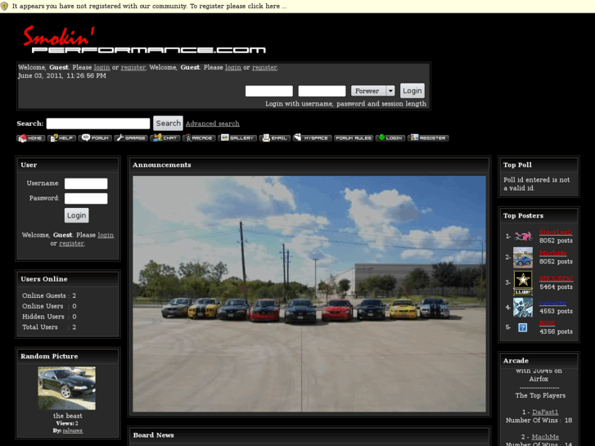
Task: Click the Smokin' Performance.com logo
Action: point(144,40)
